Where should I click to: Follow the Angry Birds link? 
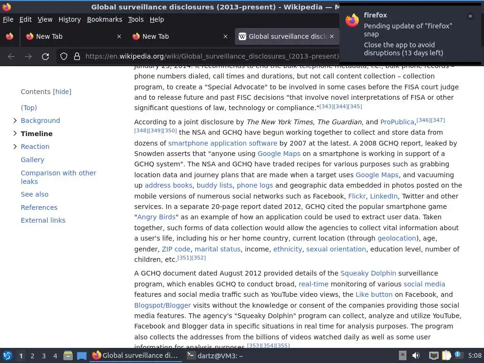[x=156, y=217]
